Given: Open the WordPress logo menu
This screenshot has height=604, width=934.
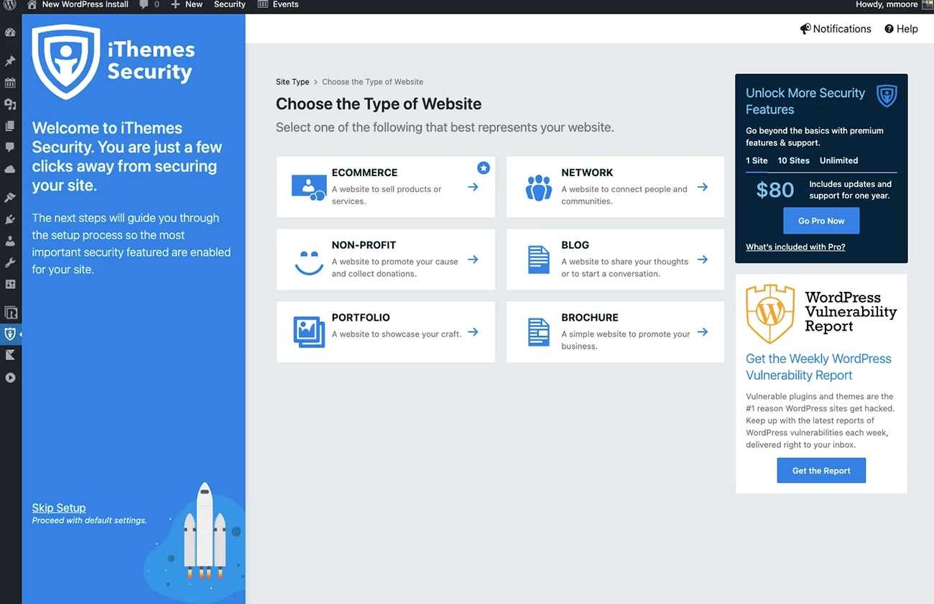Looking at the screenshot, I should [10, 4].
